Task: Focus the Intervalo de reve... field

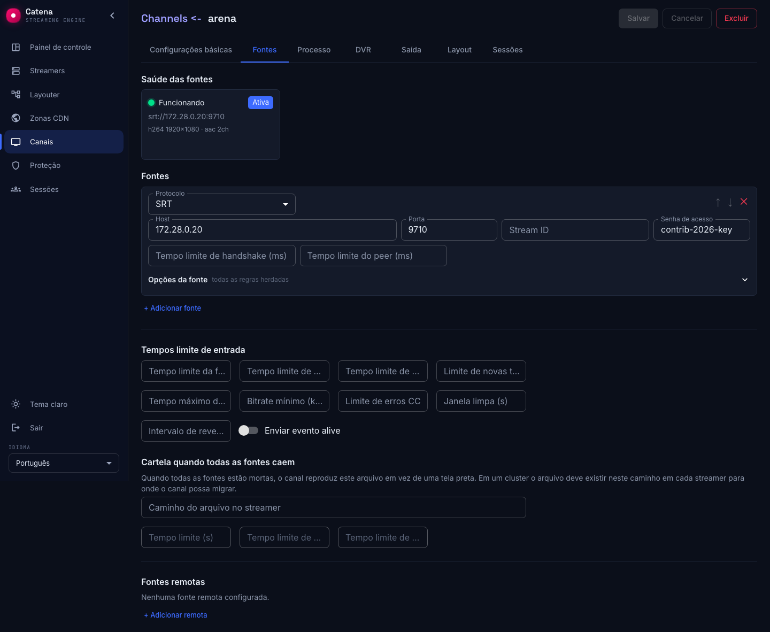Action: tap(186, 431)
